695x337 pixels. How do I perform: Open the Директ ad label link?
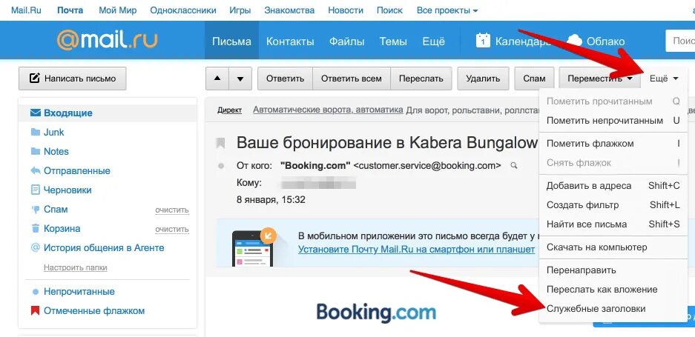(x=230, y=110)
